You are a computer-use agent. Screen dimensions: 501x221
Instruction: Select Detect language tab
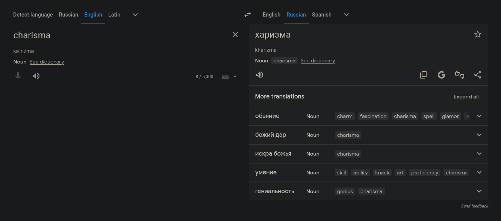33,15
